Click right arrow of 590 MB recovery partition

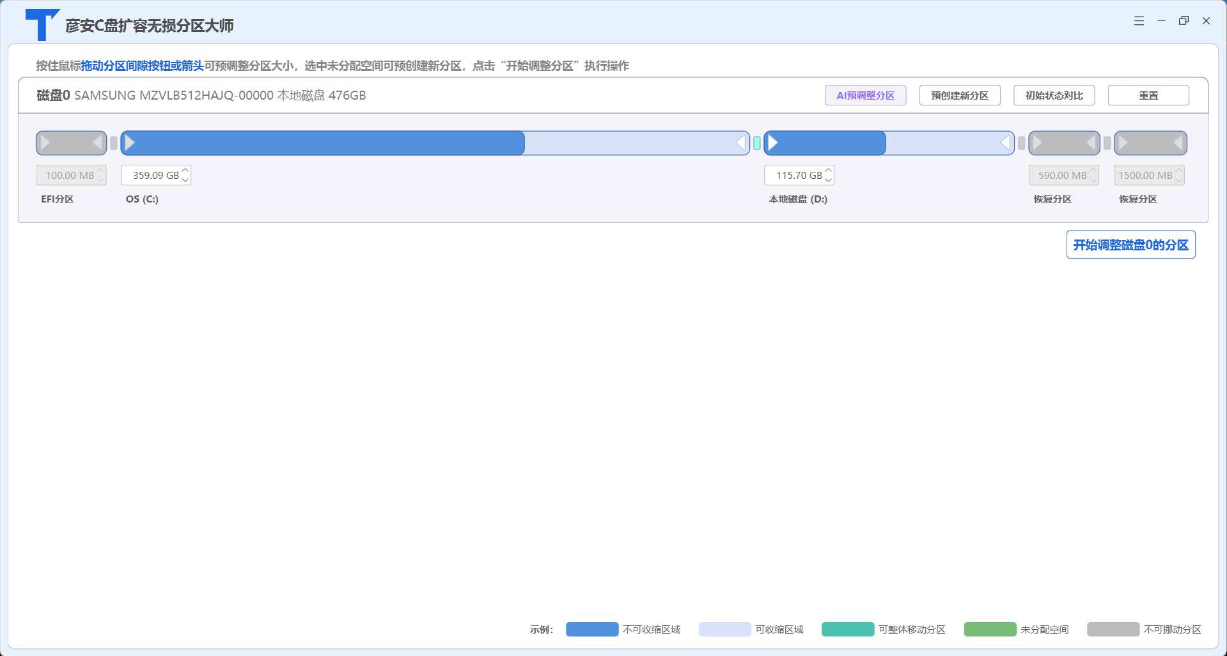coord(1091,143)
